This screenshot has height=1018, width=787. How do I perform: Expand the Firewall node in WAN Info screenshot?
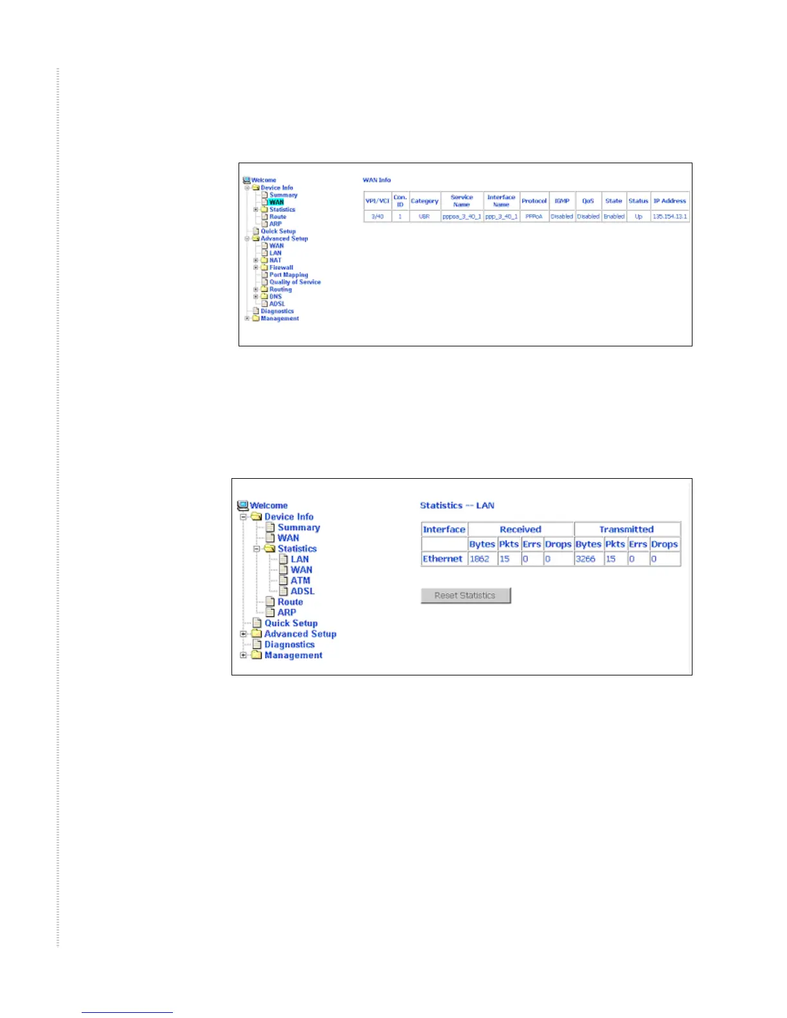255,267
